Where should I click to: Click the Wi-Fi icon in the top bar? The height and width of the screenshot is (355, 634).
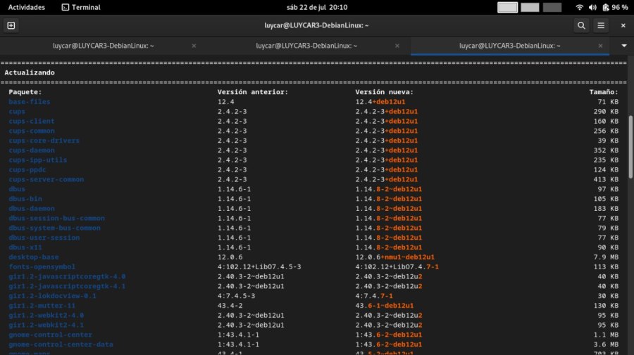click(x=580, y=7)
